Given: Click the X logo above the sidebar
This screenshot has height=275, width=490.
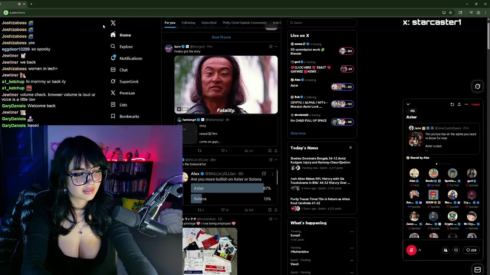Looking at the screenshot, I should 113,23.
